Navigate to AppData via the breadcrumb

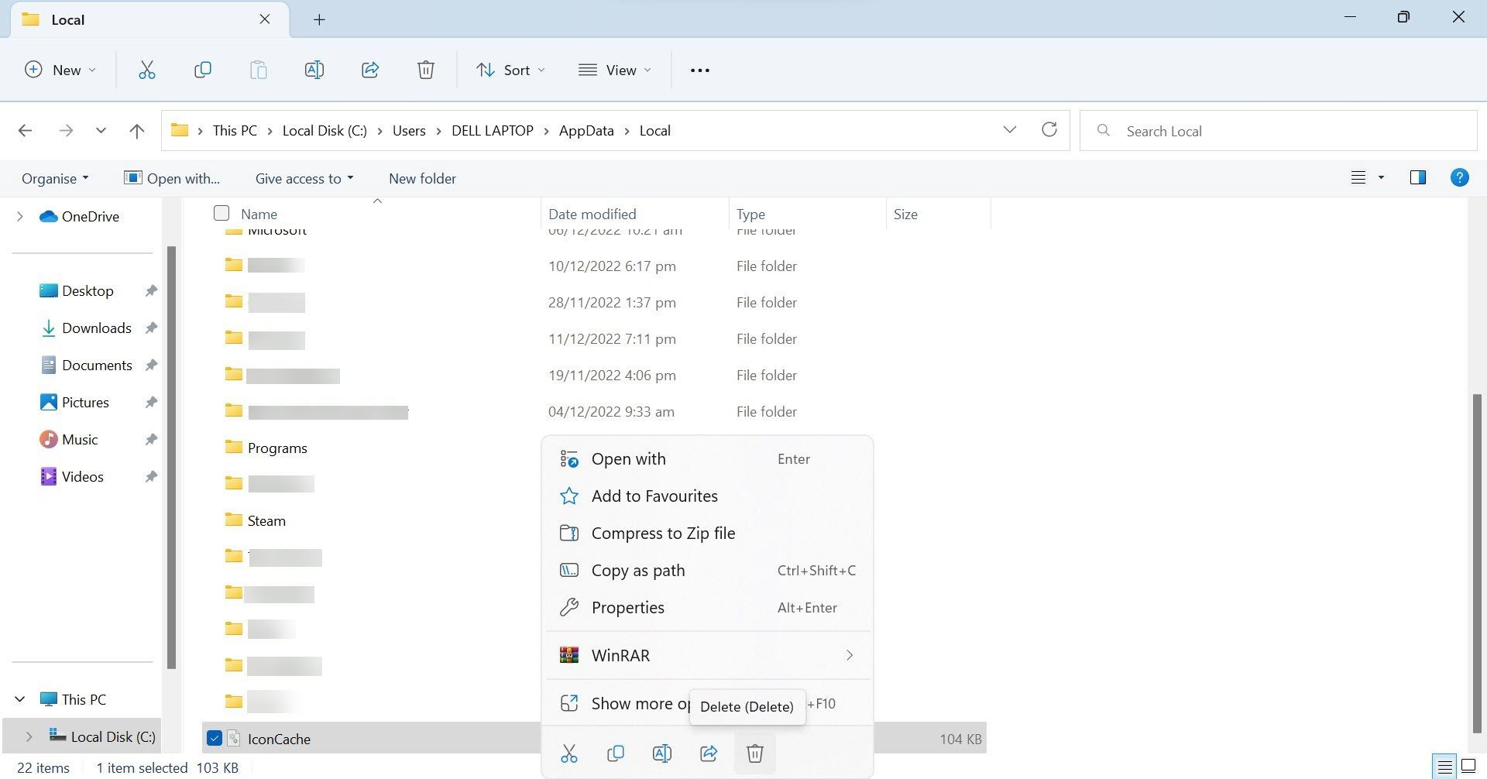click(586, 130)
